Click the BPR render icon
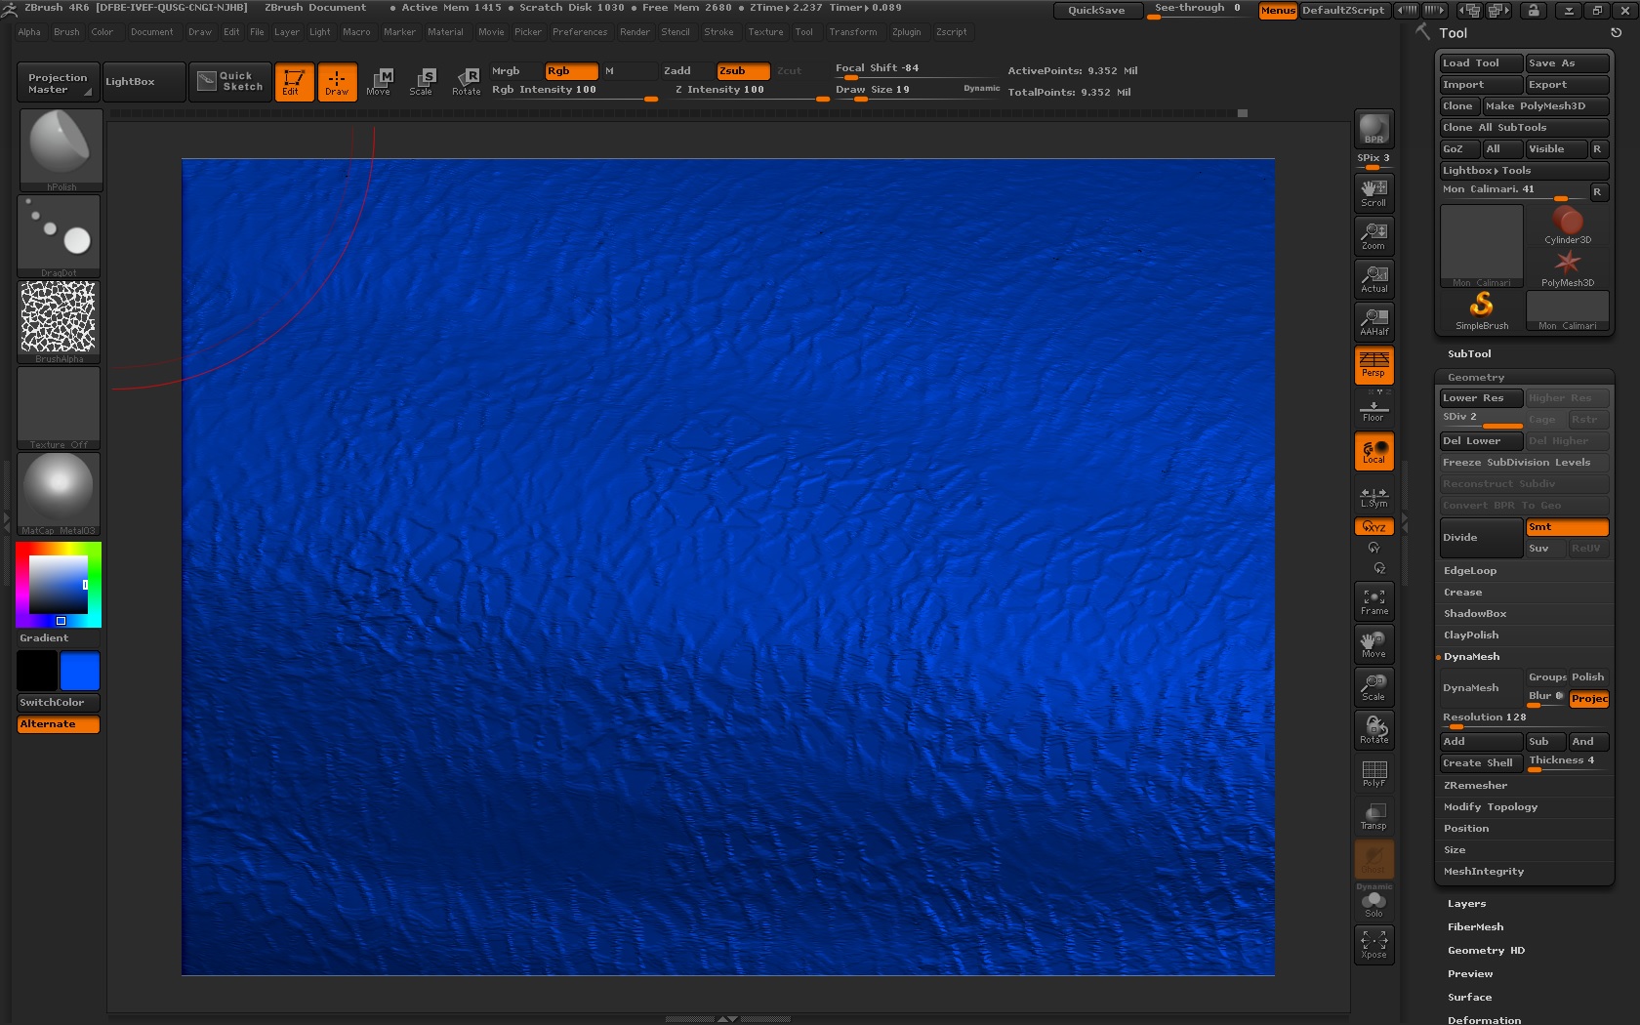The height and width of the screenshot is (1025, 1640). pyautogui.click(x=1373, y=129)
